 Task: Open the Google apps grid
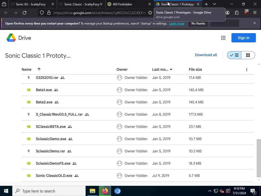point(223,38)
